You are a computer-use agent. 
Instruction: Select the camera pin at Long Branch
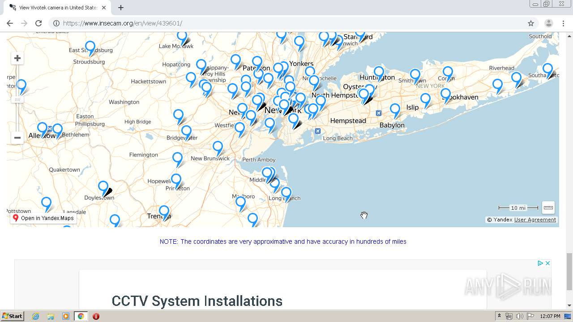pos(286,195)
